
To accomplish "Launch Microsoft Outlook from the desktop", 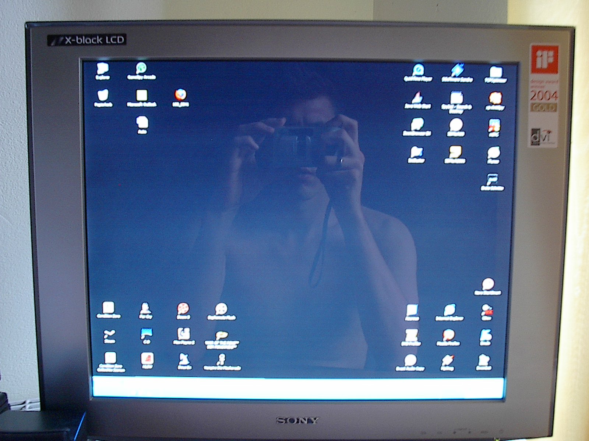I will pos(142,96).
